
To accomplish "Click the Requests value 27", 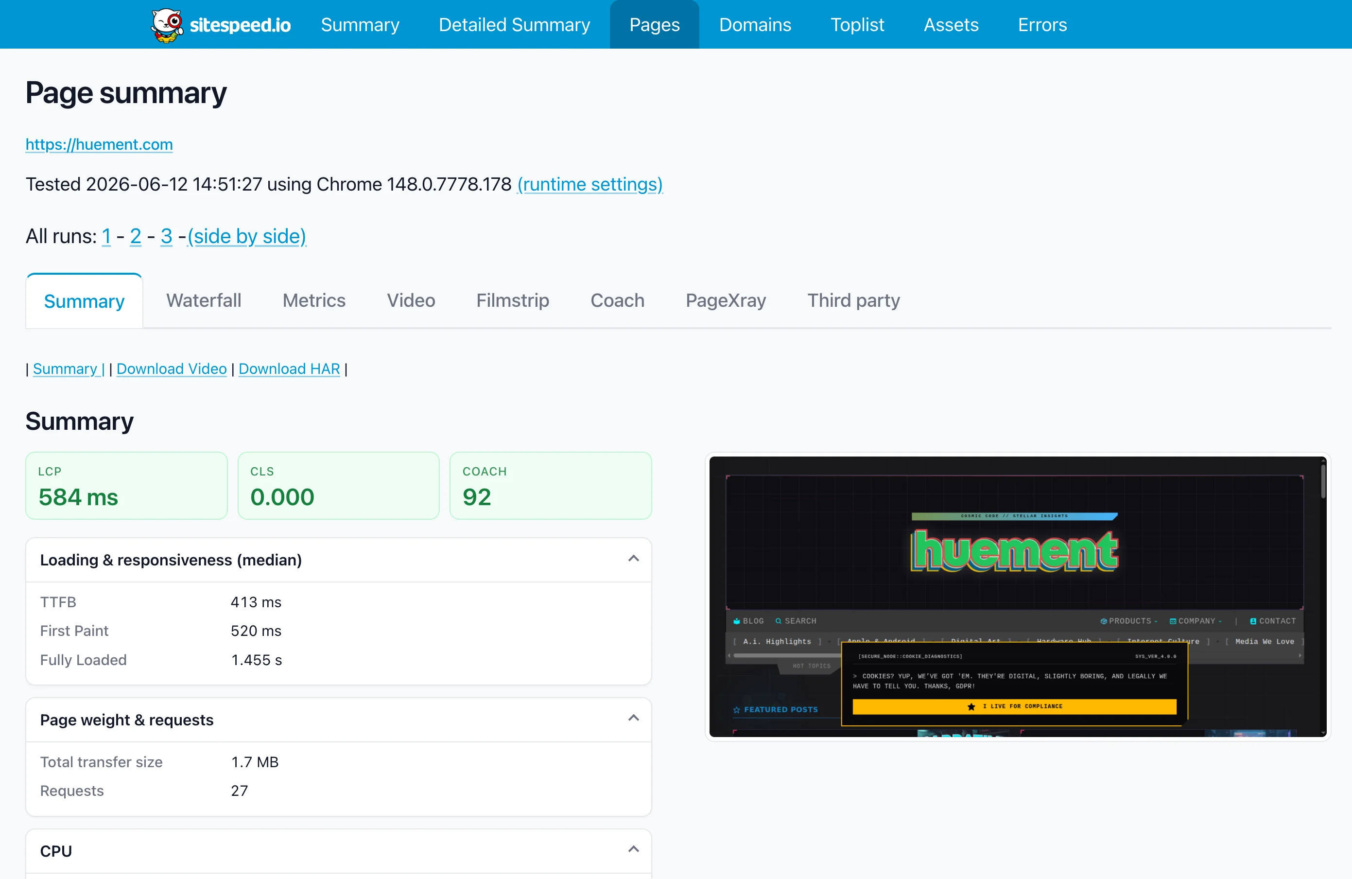I will 239,791.
